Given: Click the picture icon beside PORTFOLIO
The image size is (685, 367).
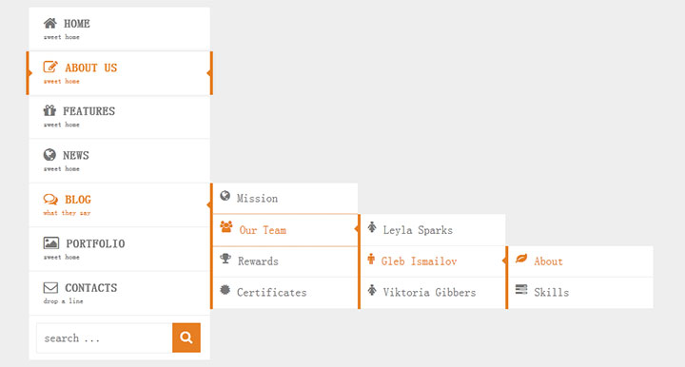Looking at the screenshot, I should (x=50, y=243).
